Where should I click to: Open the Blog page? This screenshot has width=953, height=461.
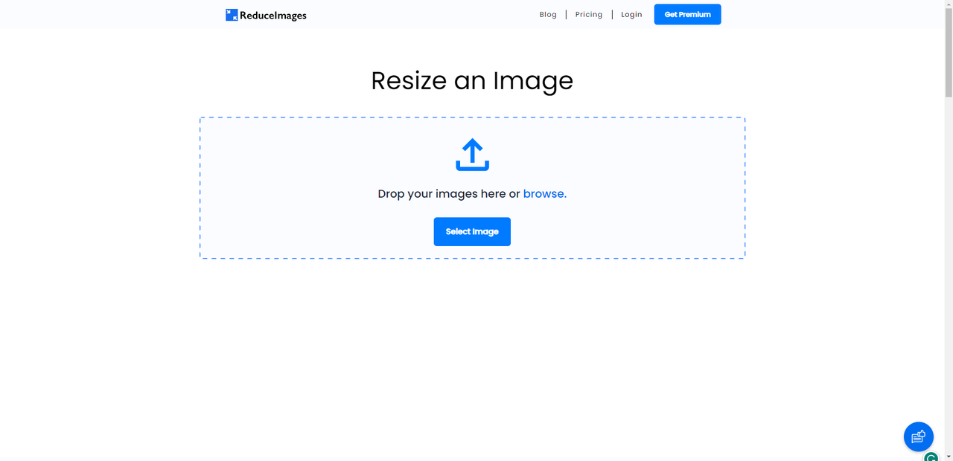(x=548, y=15)
